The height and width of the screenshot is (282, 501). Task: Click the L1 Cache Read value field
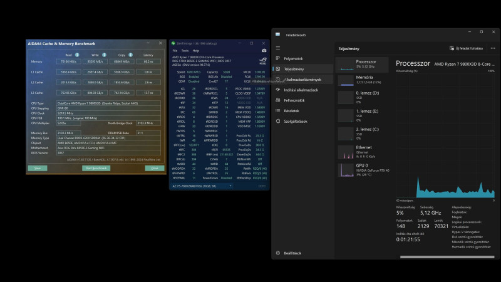[69, 72]
